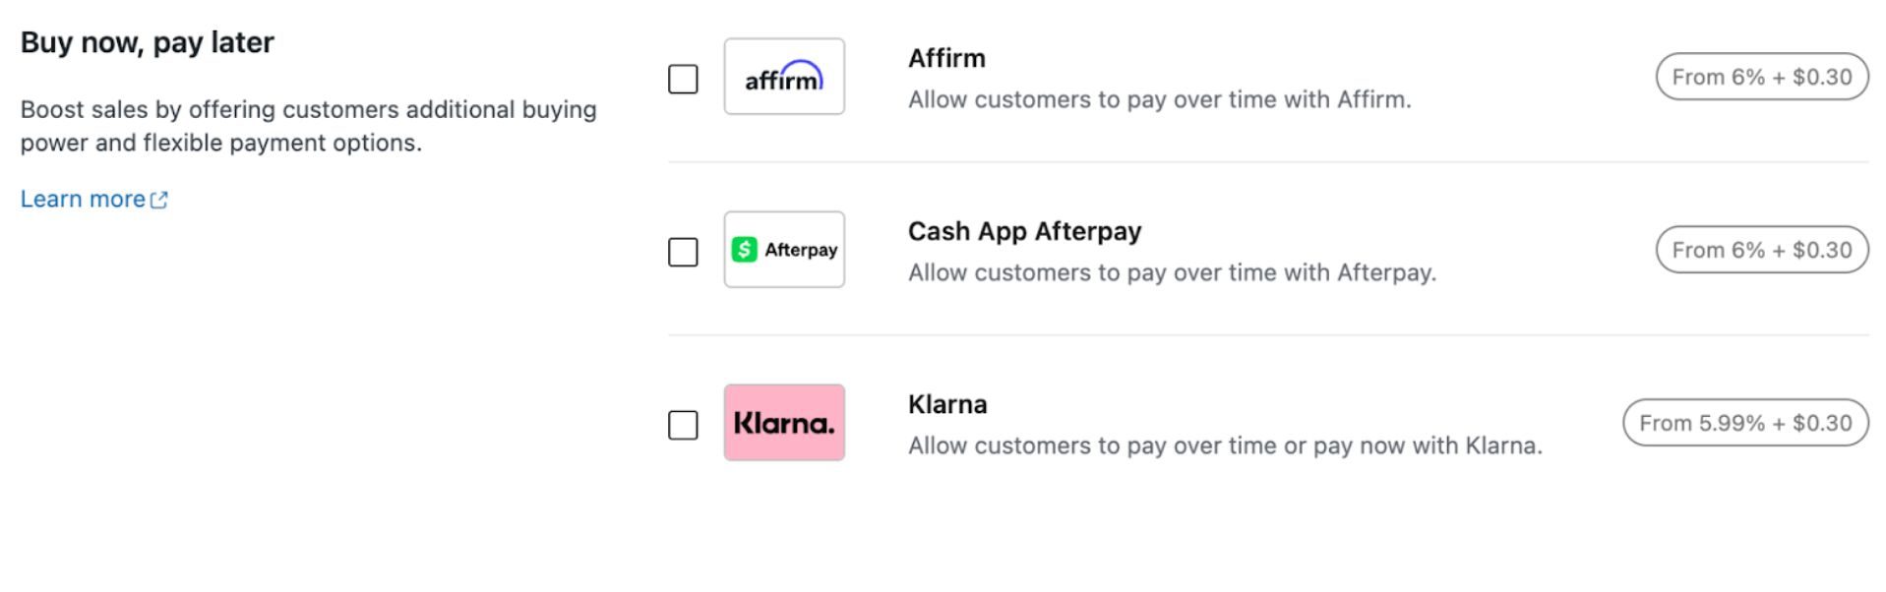Open the Learn more link

(82, 199)
